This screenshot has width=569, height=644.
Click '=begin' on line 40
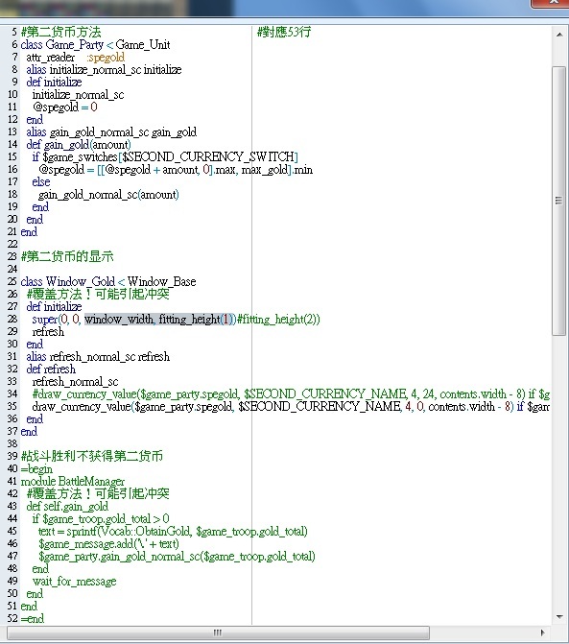pos(36,469)
